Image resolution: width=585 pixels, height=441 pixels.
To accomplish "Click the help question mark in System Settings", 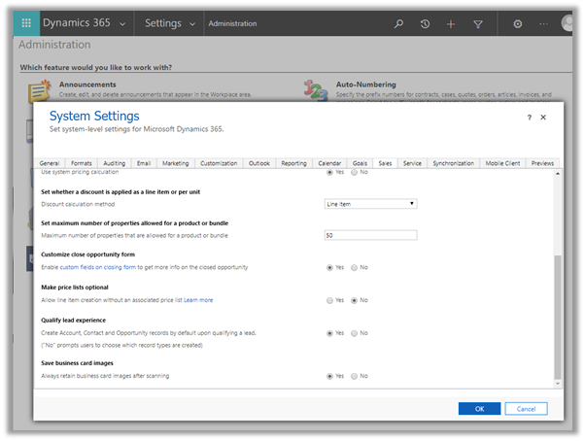I will click(529, 117).
